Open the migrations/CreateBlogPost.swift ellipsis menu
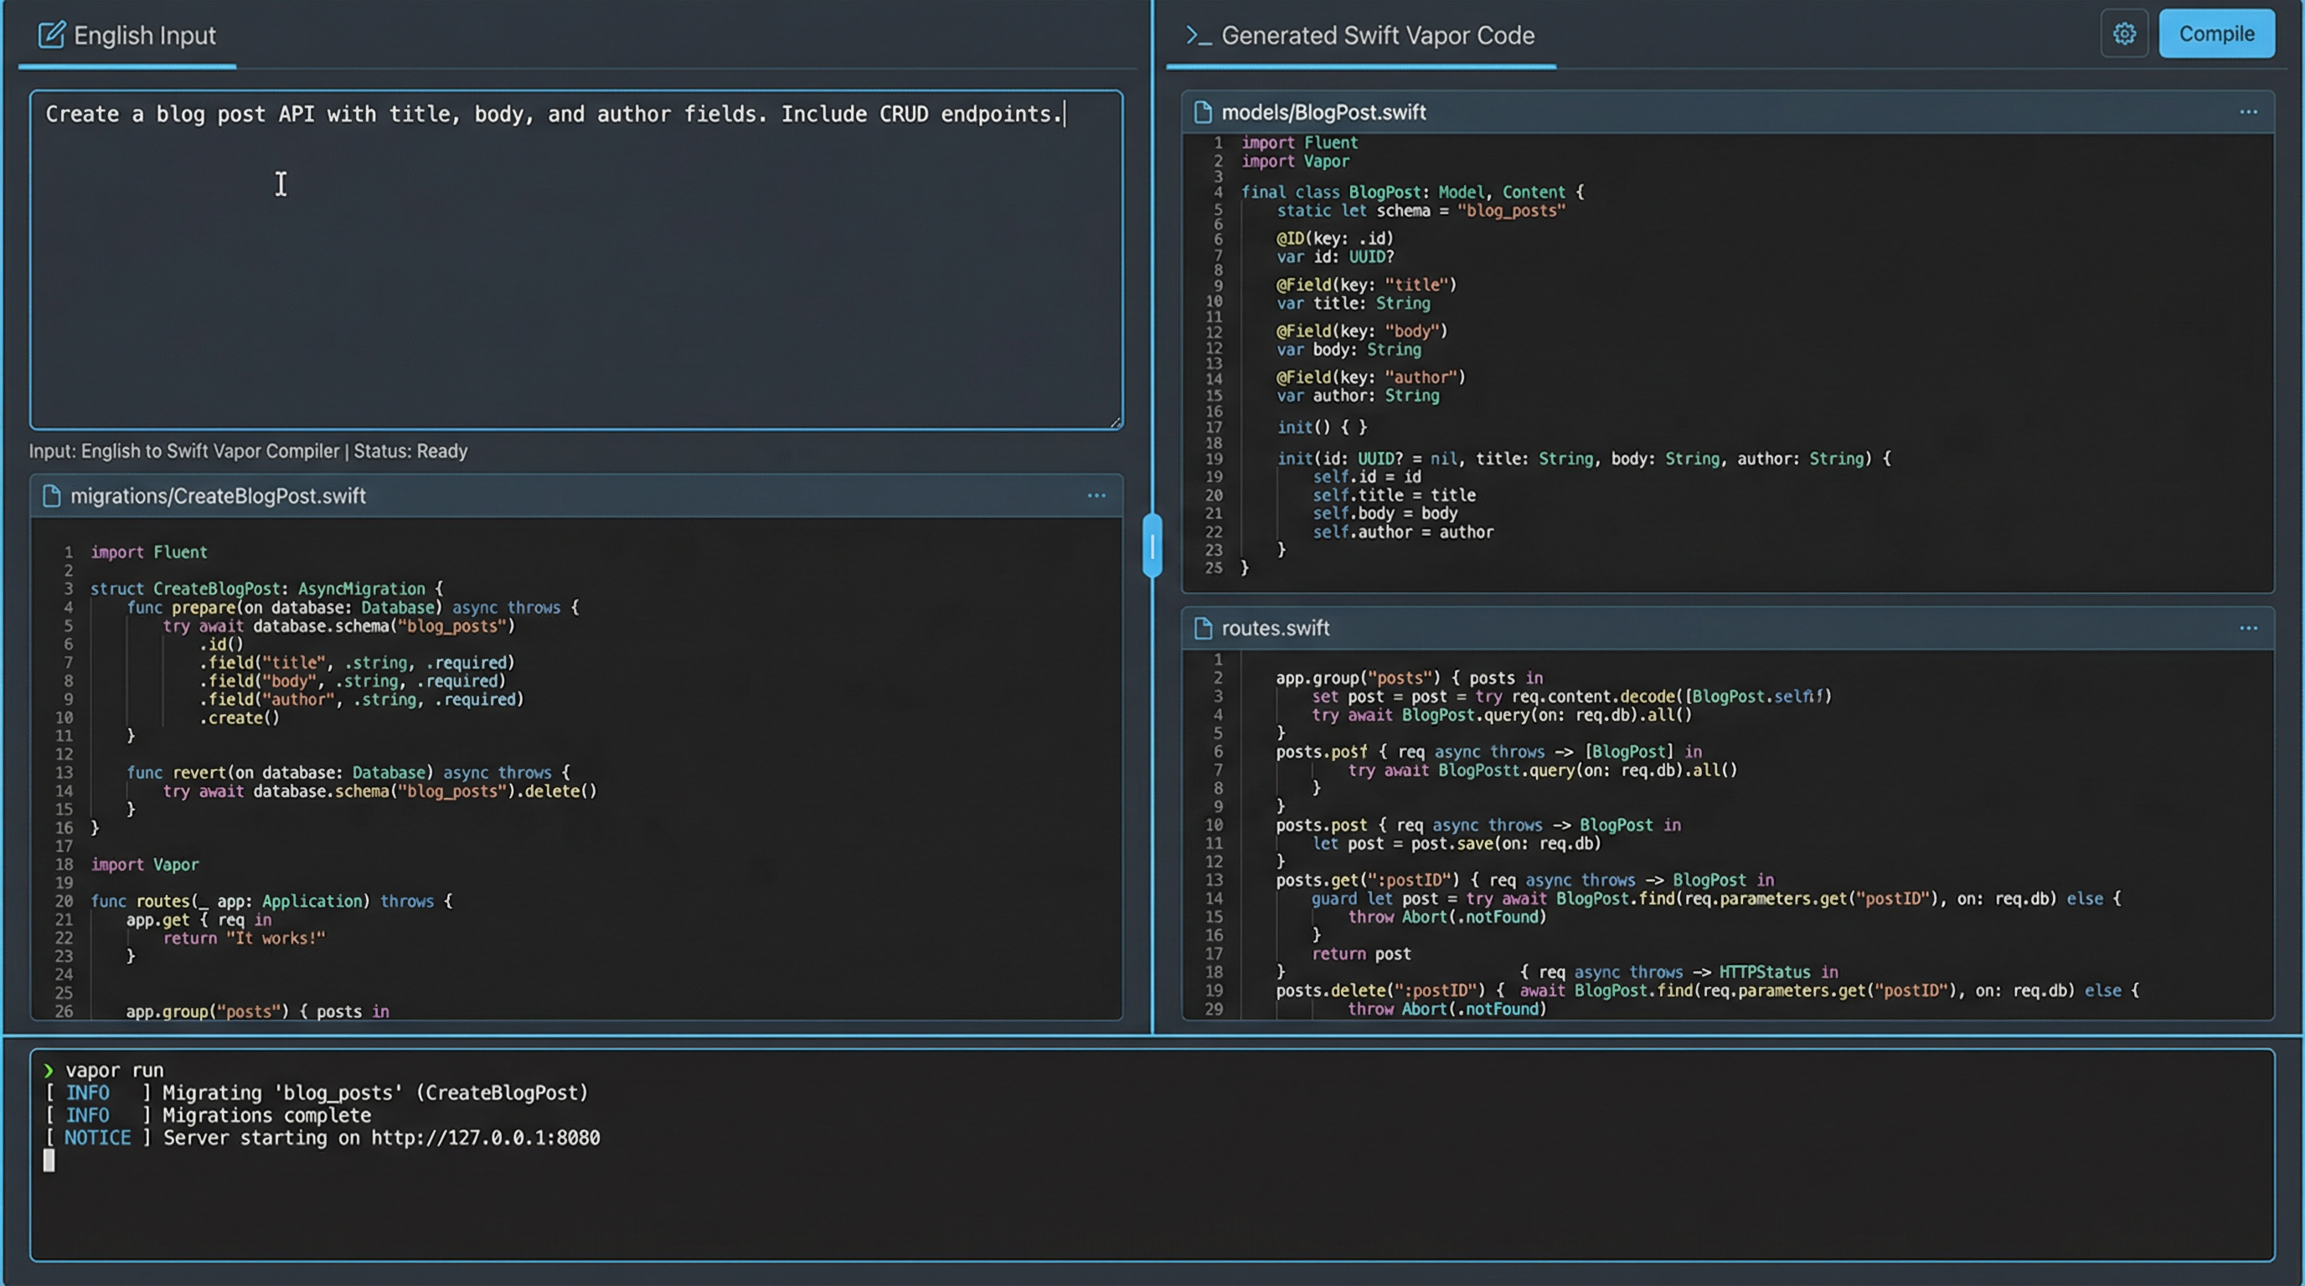2305x1286 pixels. pos(1096,496)
